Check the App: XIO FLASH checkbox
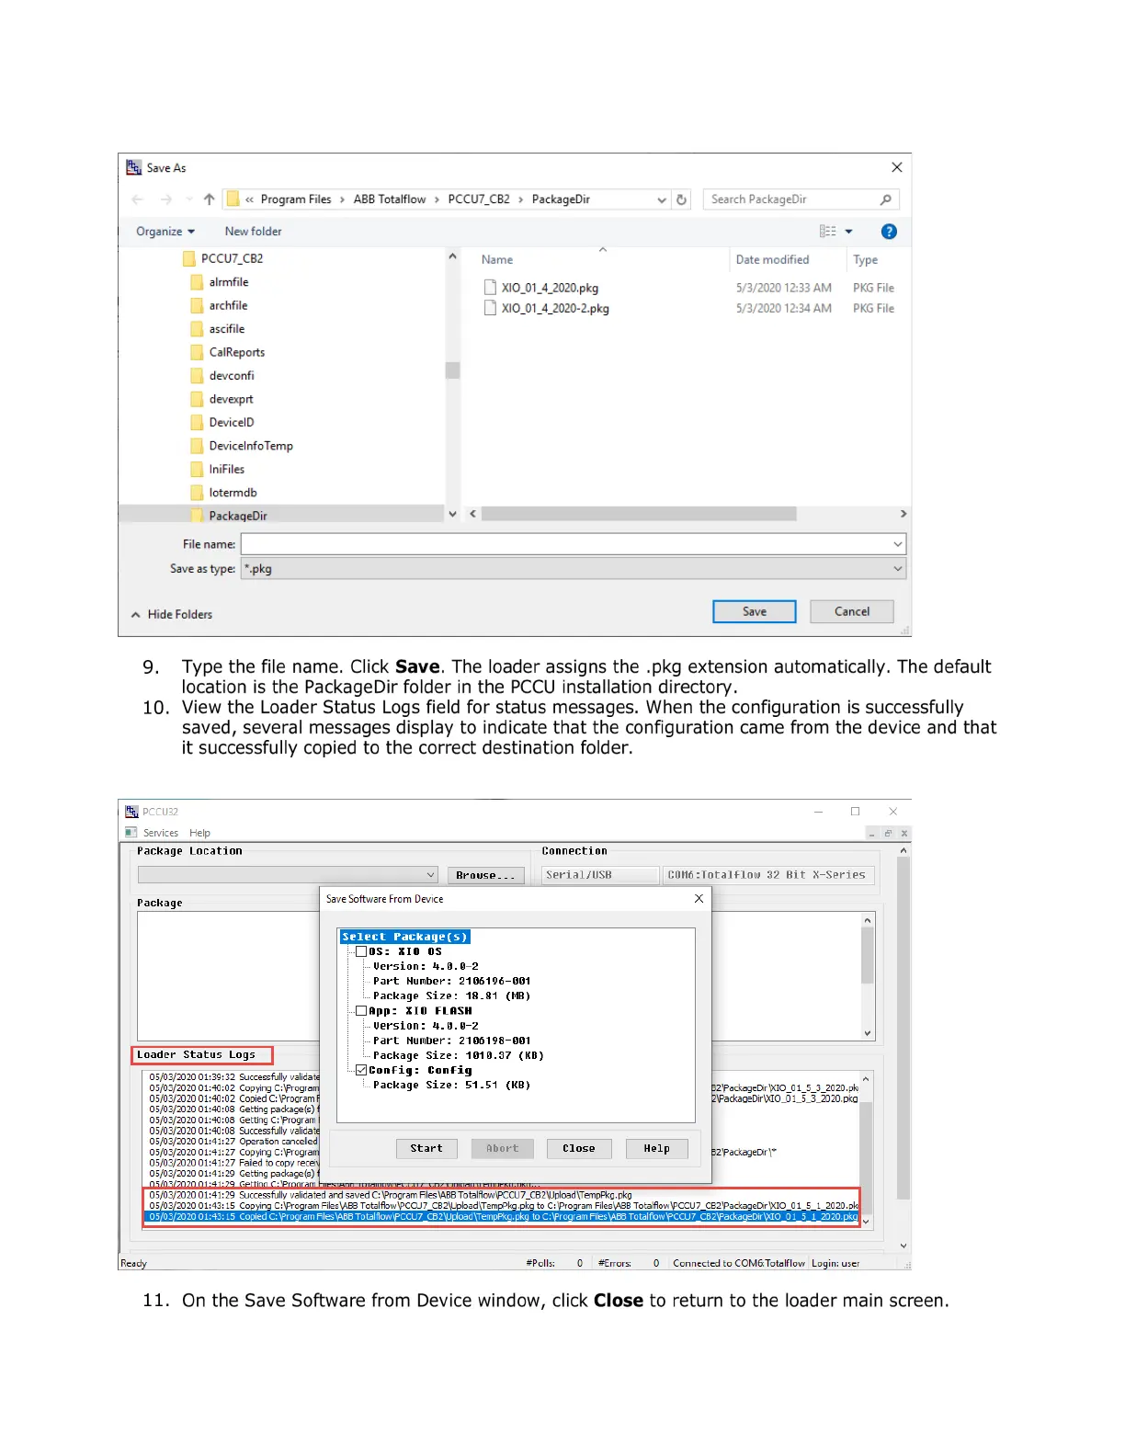Screen dimensions: 1125x1456 (361, 1010)
